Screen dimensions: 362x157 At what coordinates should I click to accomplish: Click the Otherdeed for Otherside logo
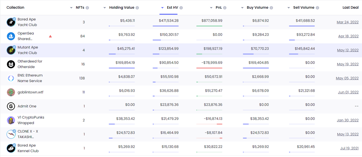click(x=11, y=64)
